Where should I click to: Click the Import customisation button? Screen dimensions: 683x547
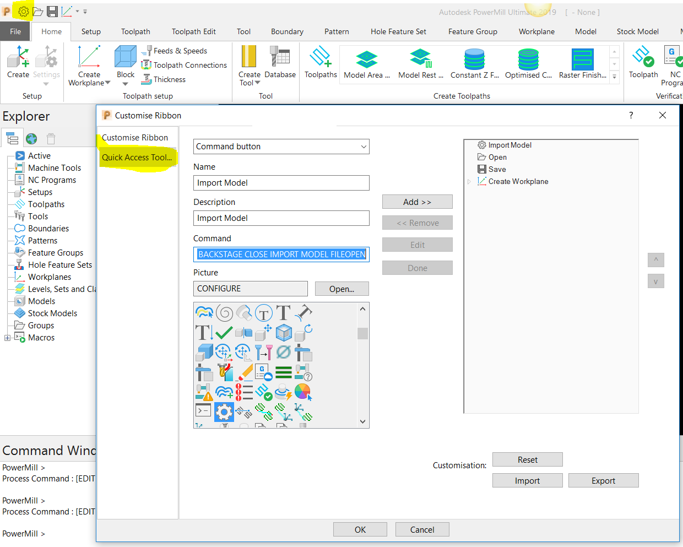528,481
